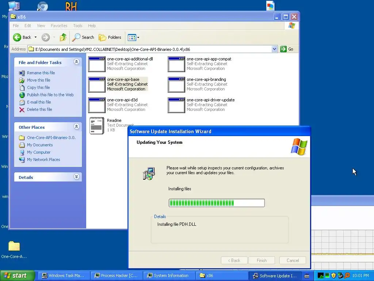Click Software Update taskbar button
The width and height of the screenshot is (374, 281).
click(x=275, y=276)
